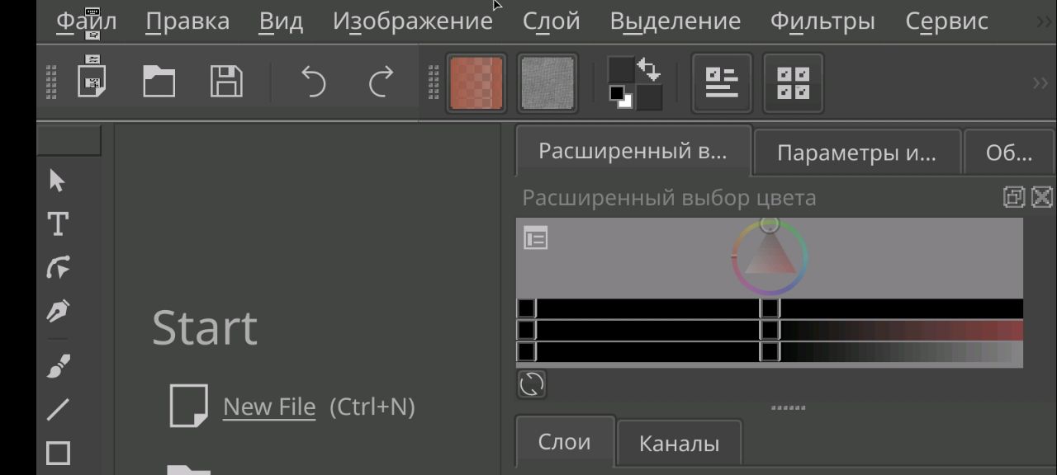The height and width of the screenshot is (475, 1057).
Task: Click the refresh color history icon
Action: click(532, 383)
